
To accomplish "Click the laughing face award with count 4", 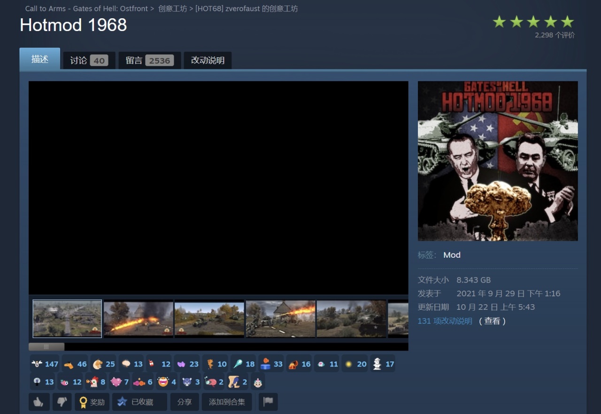I will click(x=167, y=382).
